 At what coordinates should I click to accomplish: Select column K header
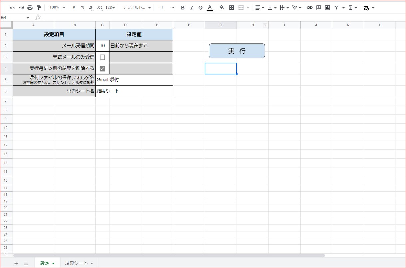(348, 25)
